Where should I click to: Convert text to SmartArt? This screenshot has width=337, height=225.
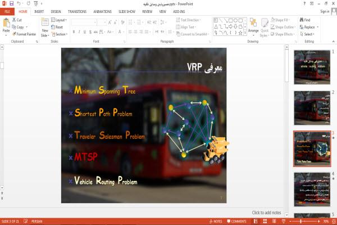[x=192, y=34]
